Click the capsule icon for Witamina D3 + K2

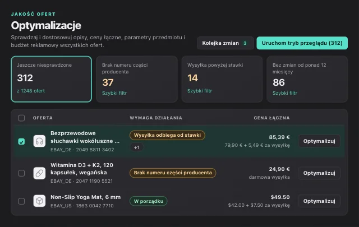coord(39,173)
